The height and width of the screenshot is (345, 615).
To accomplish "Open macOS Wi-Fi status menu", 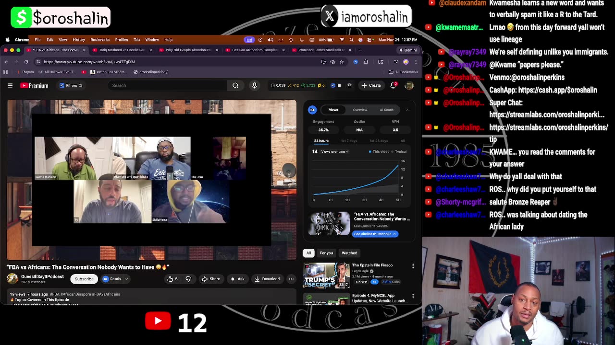I will pos(342,40).
